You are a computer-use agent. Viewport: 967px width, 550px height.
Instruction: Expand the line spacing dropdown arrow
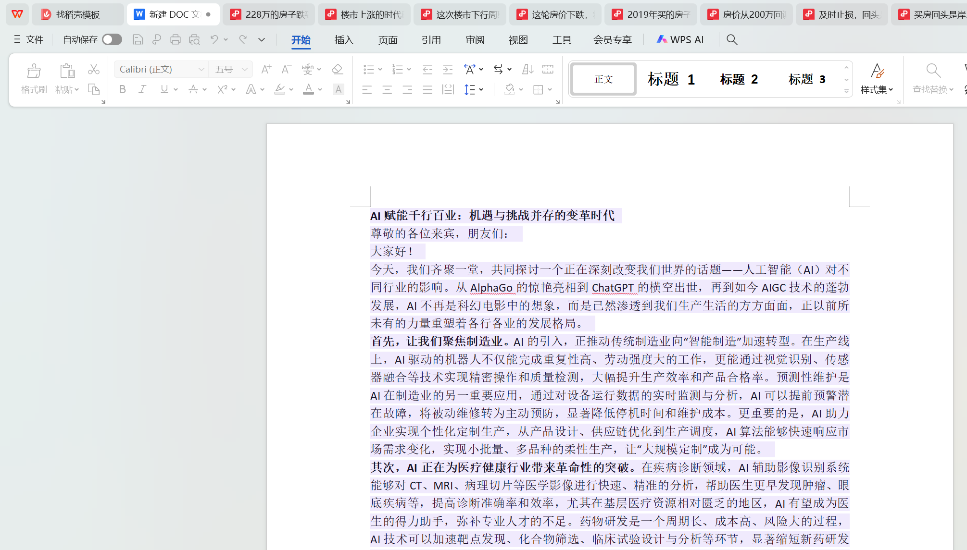pyautogui.click(x=481, y=89)
